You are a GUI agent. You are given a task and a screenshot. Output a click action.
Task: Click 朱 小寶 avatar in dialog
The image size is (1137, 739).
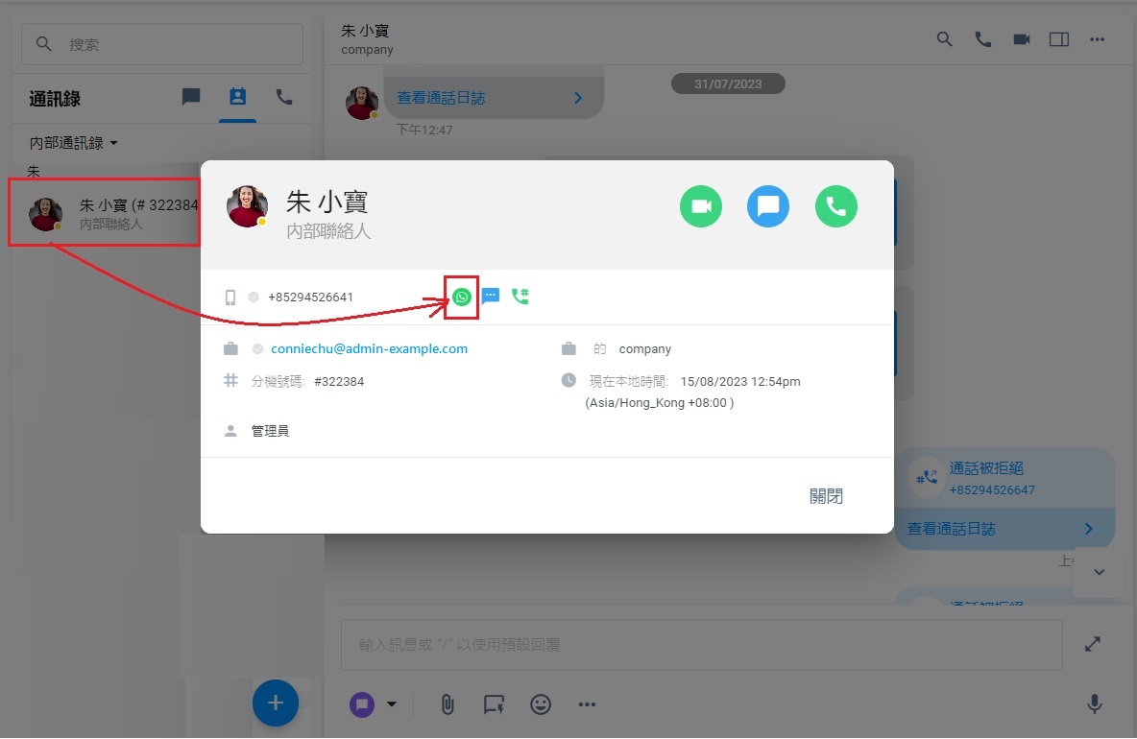click(247, 205)
